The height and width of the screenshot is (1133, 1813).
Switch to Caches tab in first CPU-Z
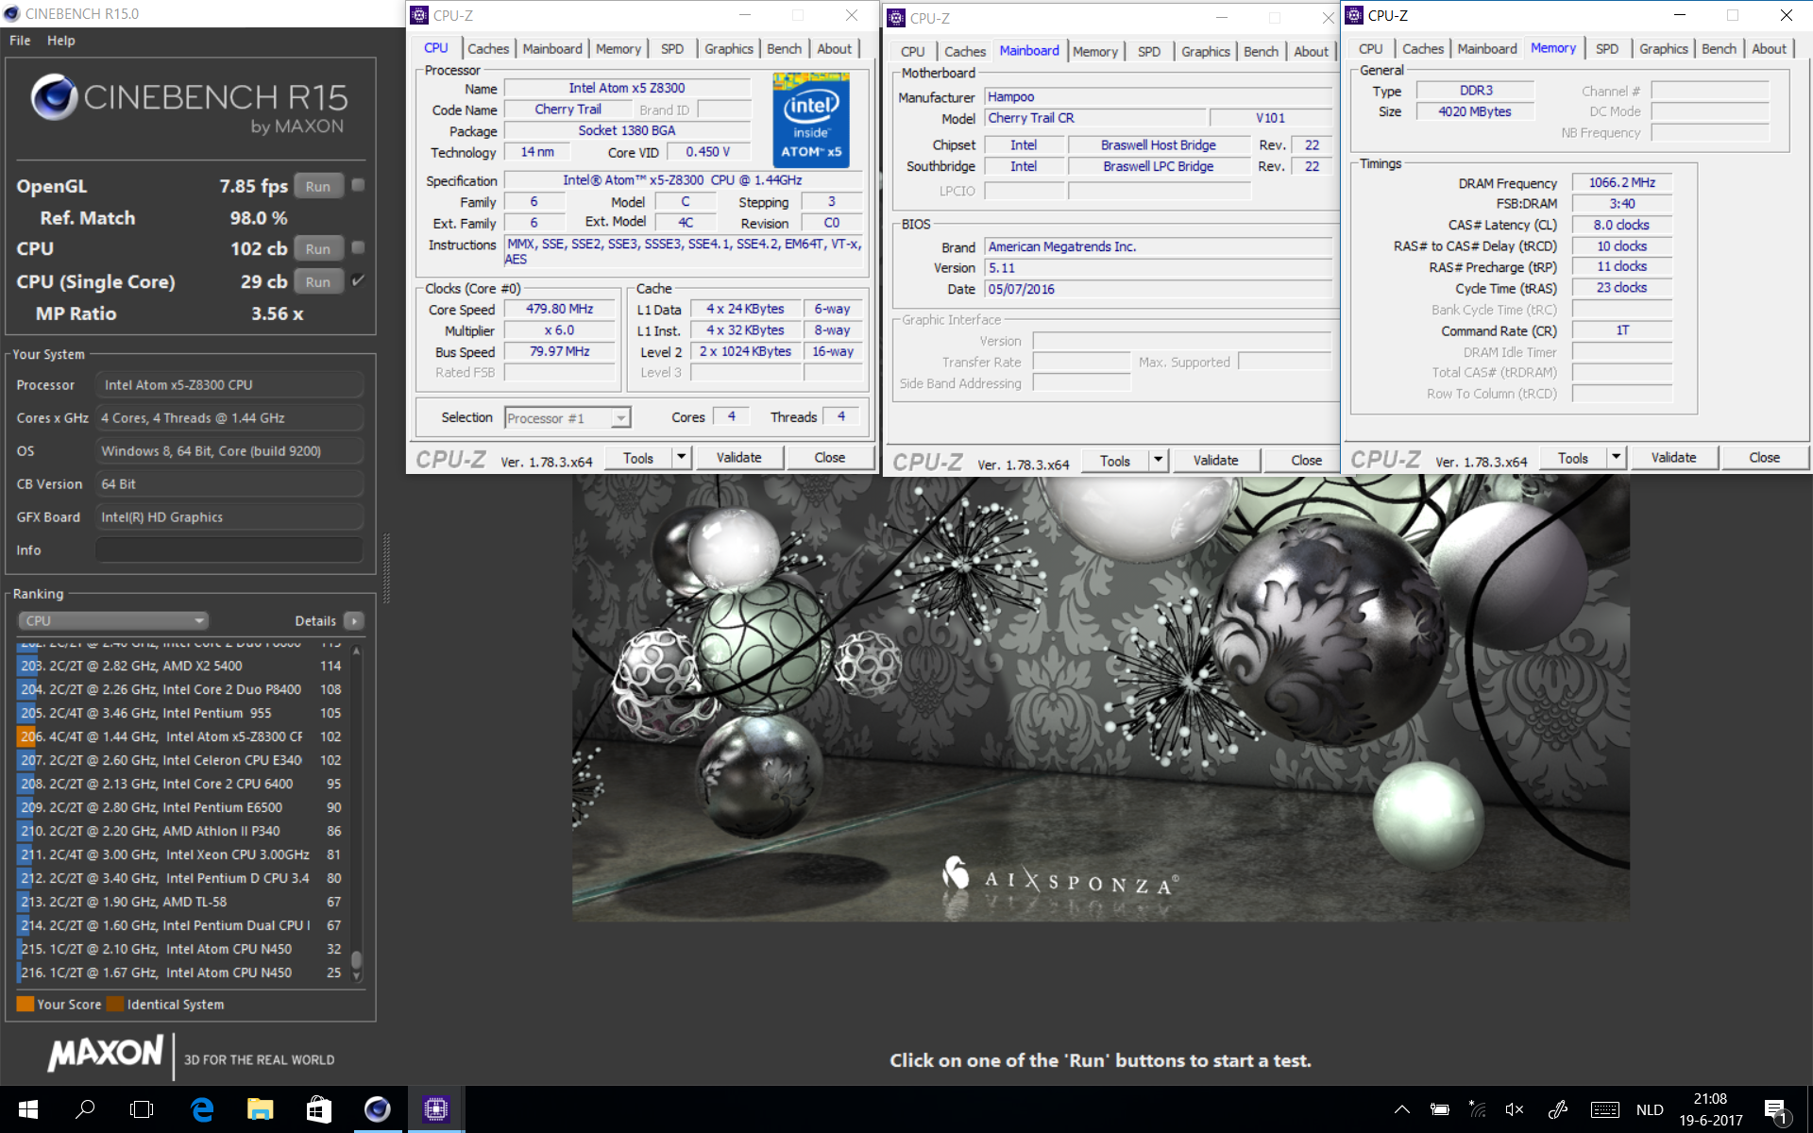point(488,49)
